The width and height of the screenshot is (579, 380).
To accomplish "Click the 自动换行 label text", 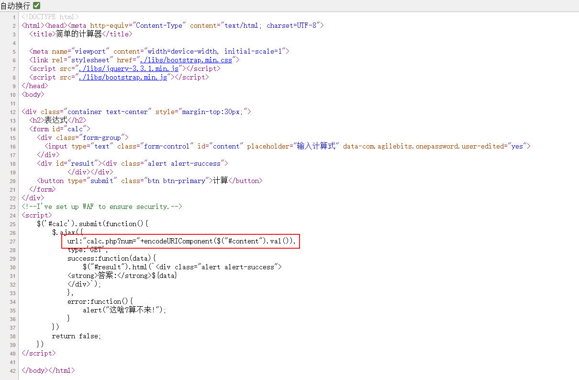I will pos(15,6).
